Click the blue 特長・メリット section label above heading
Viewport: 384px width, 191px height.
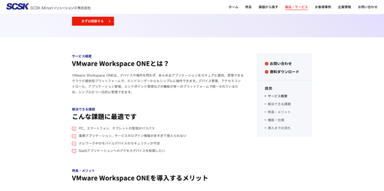click(84, 170)
